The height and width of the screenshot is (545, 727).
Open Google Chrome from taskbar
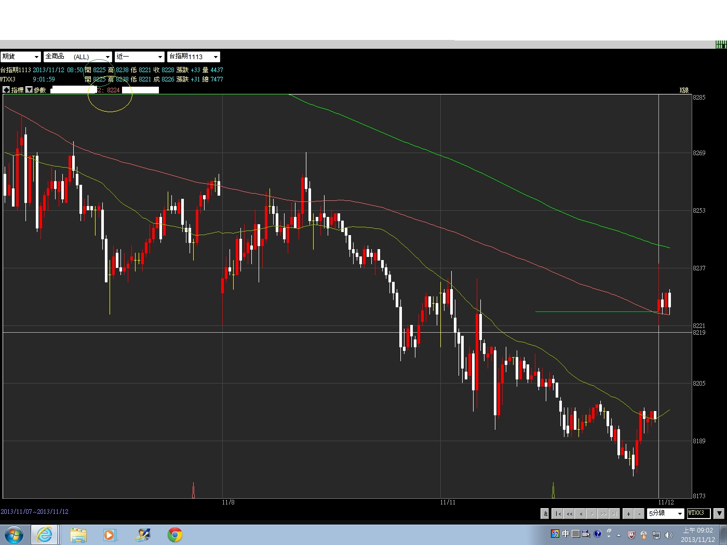point(175,535)
